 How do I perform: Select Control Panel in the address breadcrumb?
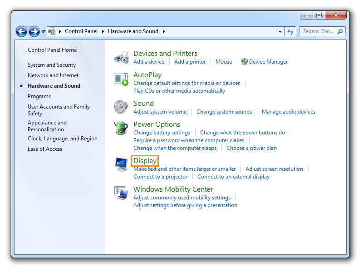click(81, 31)
